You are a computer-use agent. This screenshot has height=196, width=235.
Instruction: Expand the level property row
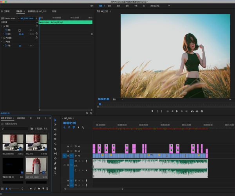[3, 34]
